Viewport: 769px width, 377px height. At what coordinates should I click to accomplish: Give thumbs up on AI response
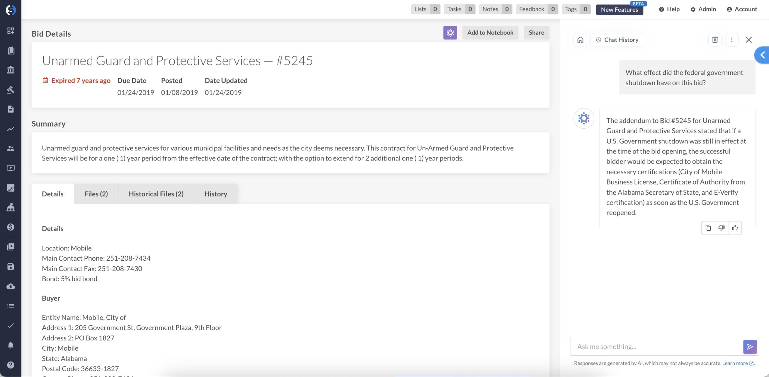point(735,228)
